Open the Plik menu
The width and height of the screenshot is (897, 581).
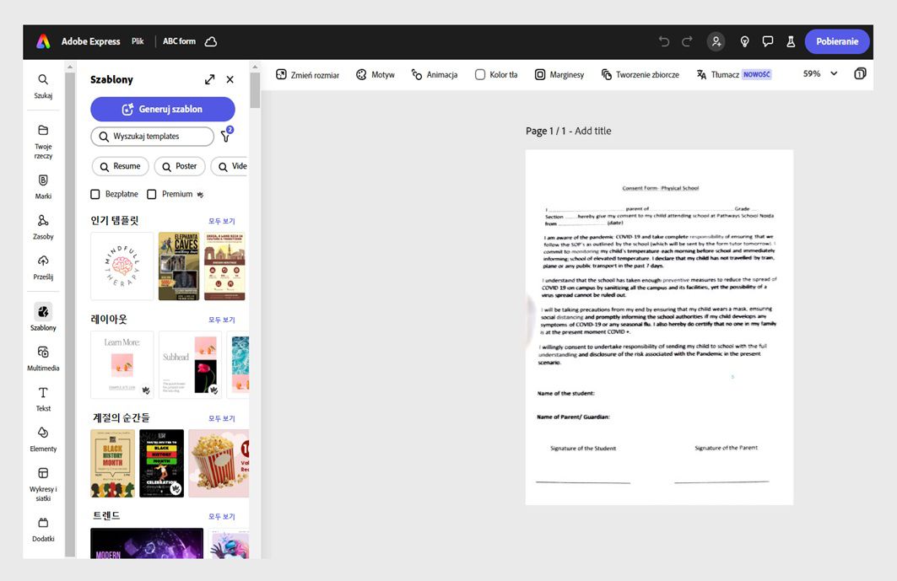pyautogui.click(x=138, y=40)
